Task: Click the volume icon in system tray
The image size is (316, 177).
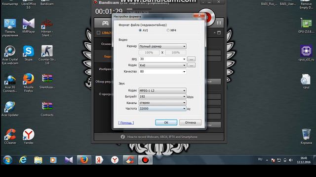Action: click(291, 160)
